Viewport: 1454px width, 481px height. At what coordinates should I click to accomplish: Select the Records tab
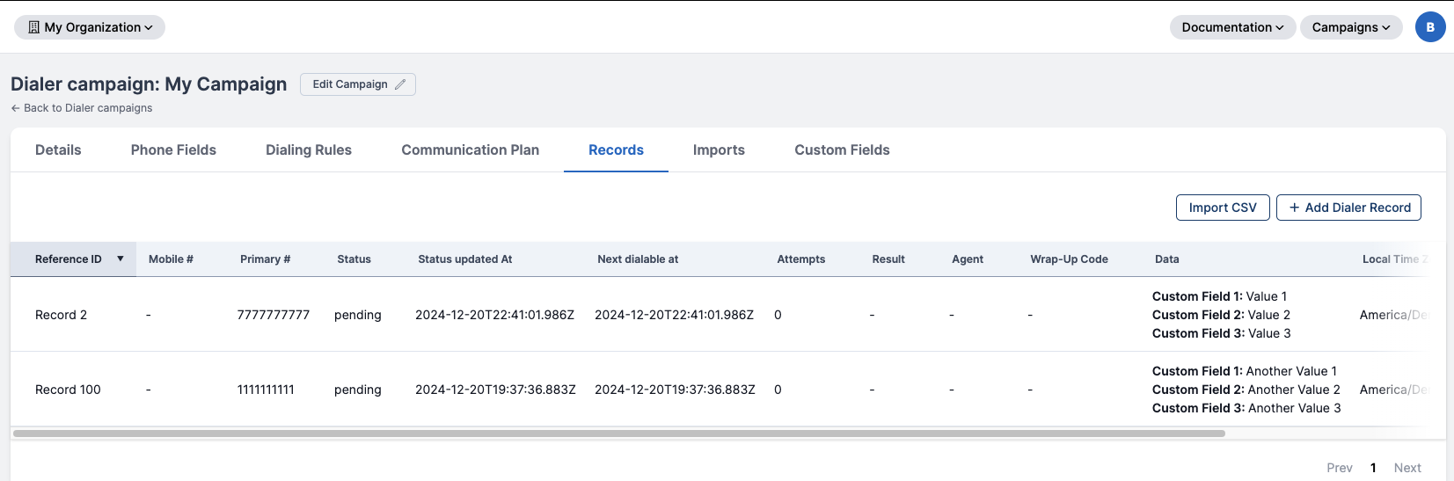pyautogui.click(x=616, y=150)
